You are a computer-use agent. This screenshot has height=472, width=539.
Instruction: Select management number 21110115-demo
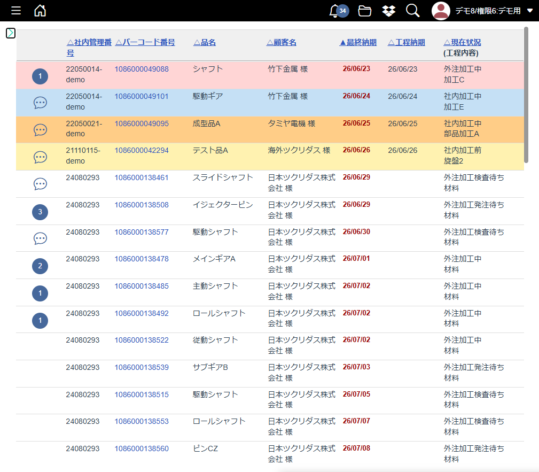click(83, 156)
